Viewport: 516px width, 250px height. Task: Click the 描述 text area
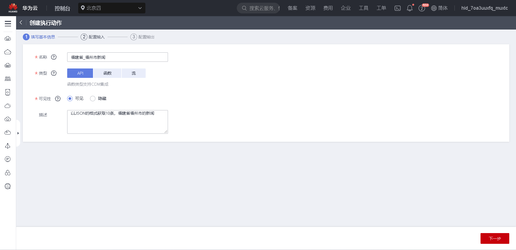coord(117,122)
